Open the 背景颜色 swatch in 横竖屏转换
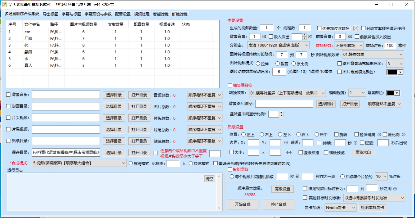The height and width of the screenshot is (218, 415). pyautogui.click(x=393, y=93)
